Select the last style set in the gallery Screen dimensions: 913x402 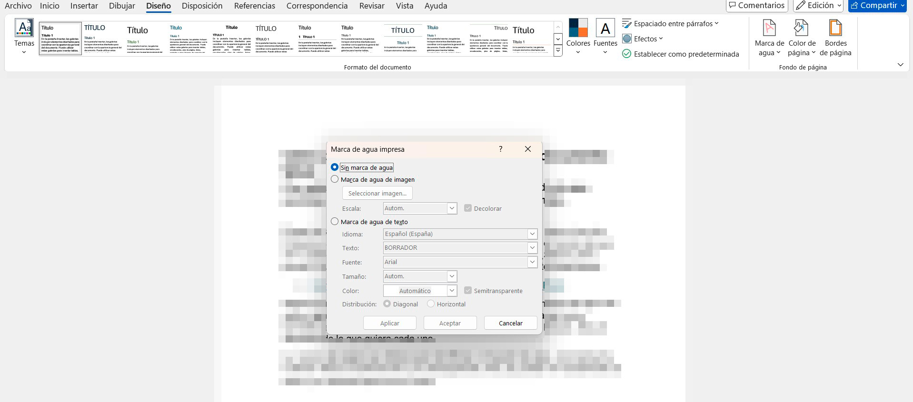click(x=531, y=38)
